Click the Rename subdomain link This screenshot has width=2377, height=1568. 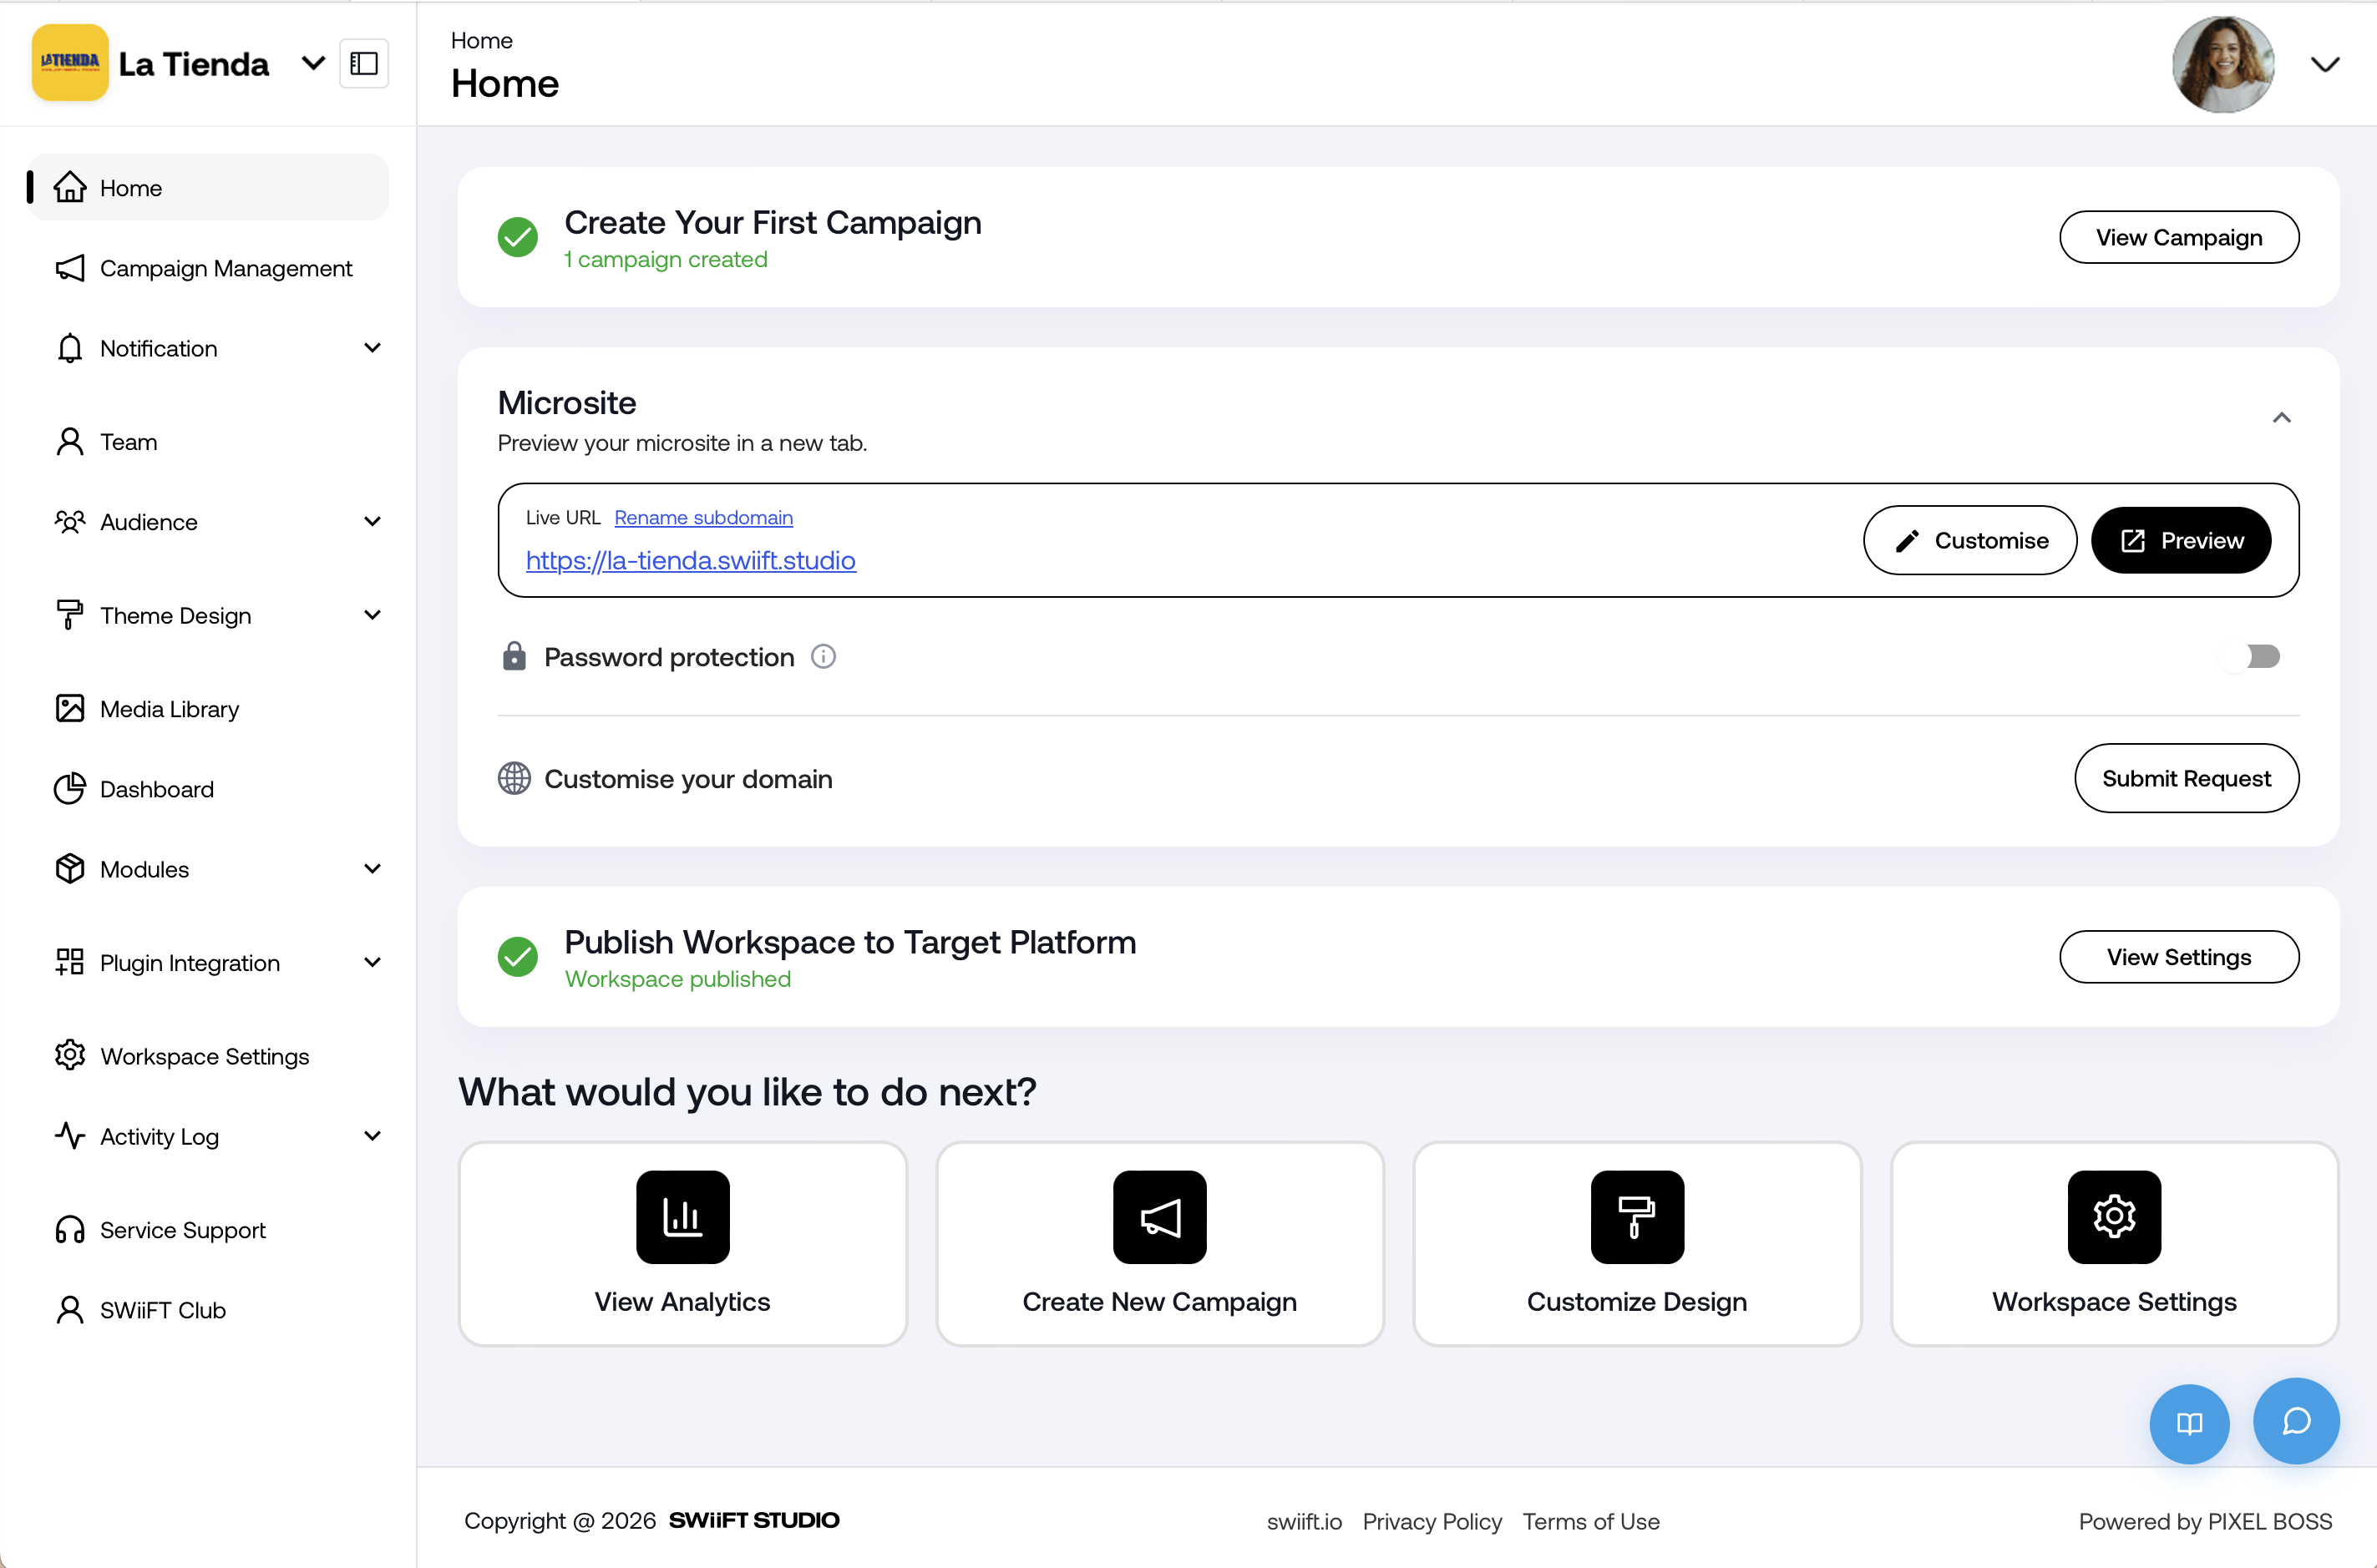pyautogui.click(x=703, y=517)
